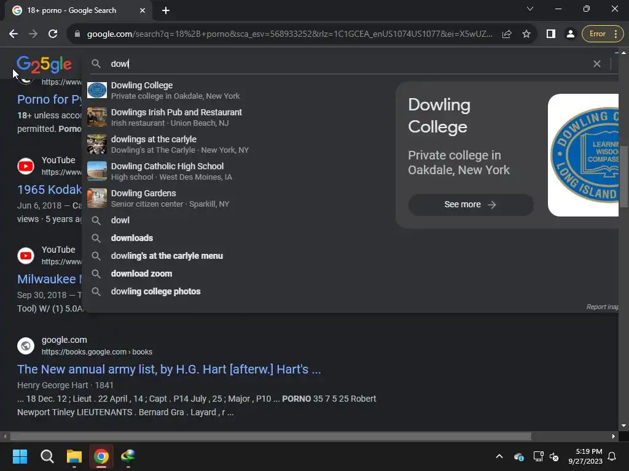Open The New annual army list result

tap(169, 369)
